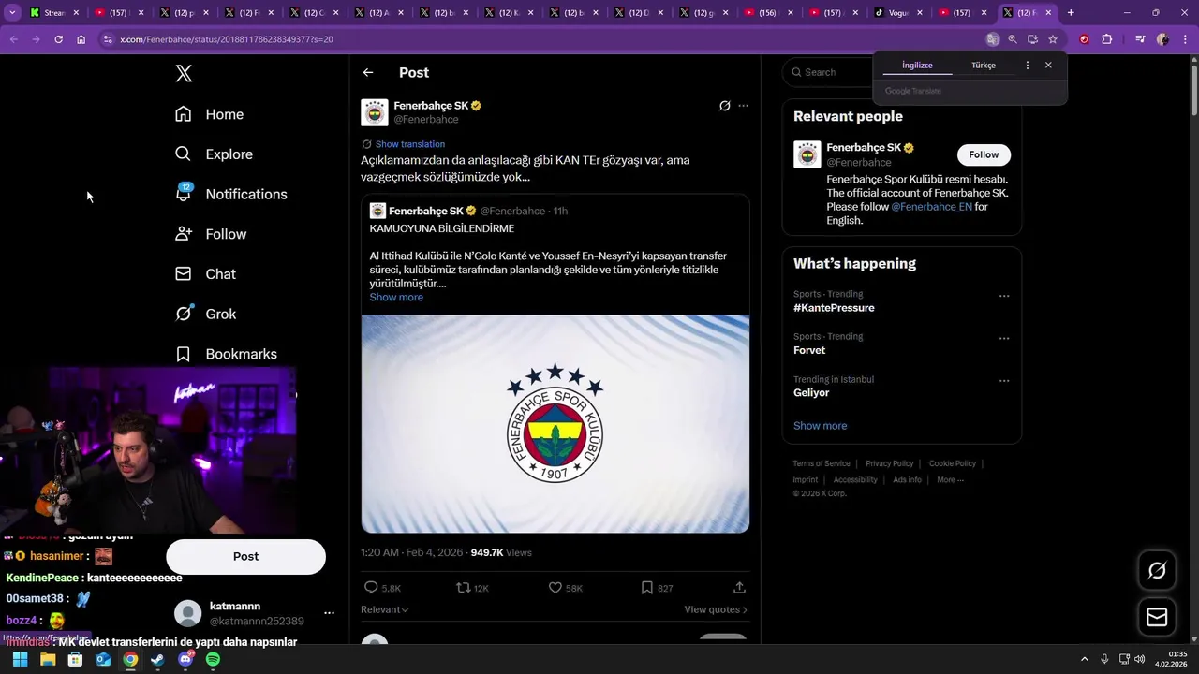Open View quotes link
The height and width of the screenshot is (674, 1199).
pyautogui.click(x=716, y=609)
